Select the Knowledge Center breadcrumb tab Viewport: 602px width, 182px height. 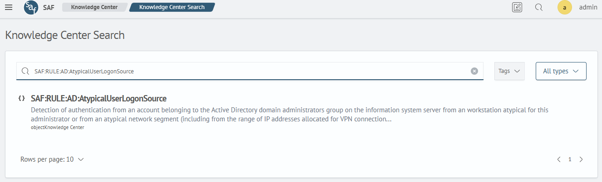tap(94, 7)
